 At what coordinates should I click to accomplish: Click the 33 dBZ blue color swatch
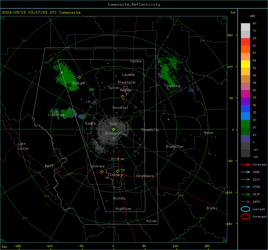click(245, 116)
